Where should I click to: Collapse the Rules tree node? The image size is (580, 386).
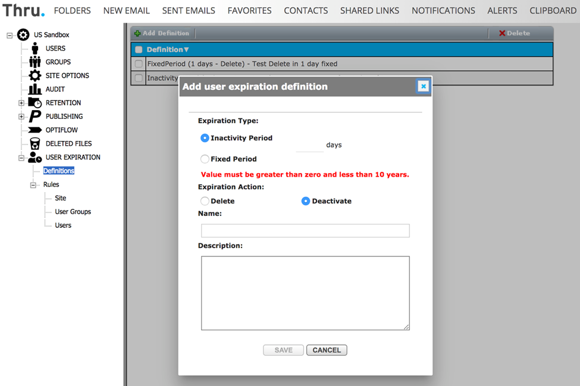33,185
